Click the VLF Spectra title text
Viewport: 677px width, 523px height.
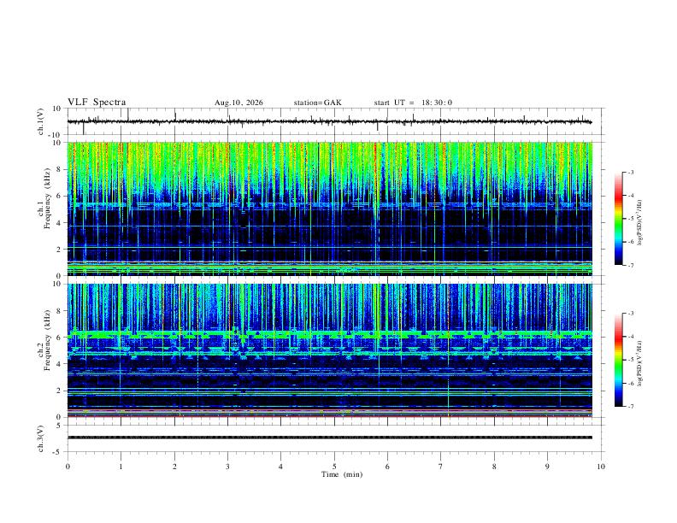(x=97, y=103)
